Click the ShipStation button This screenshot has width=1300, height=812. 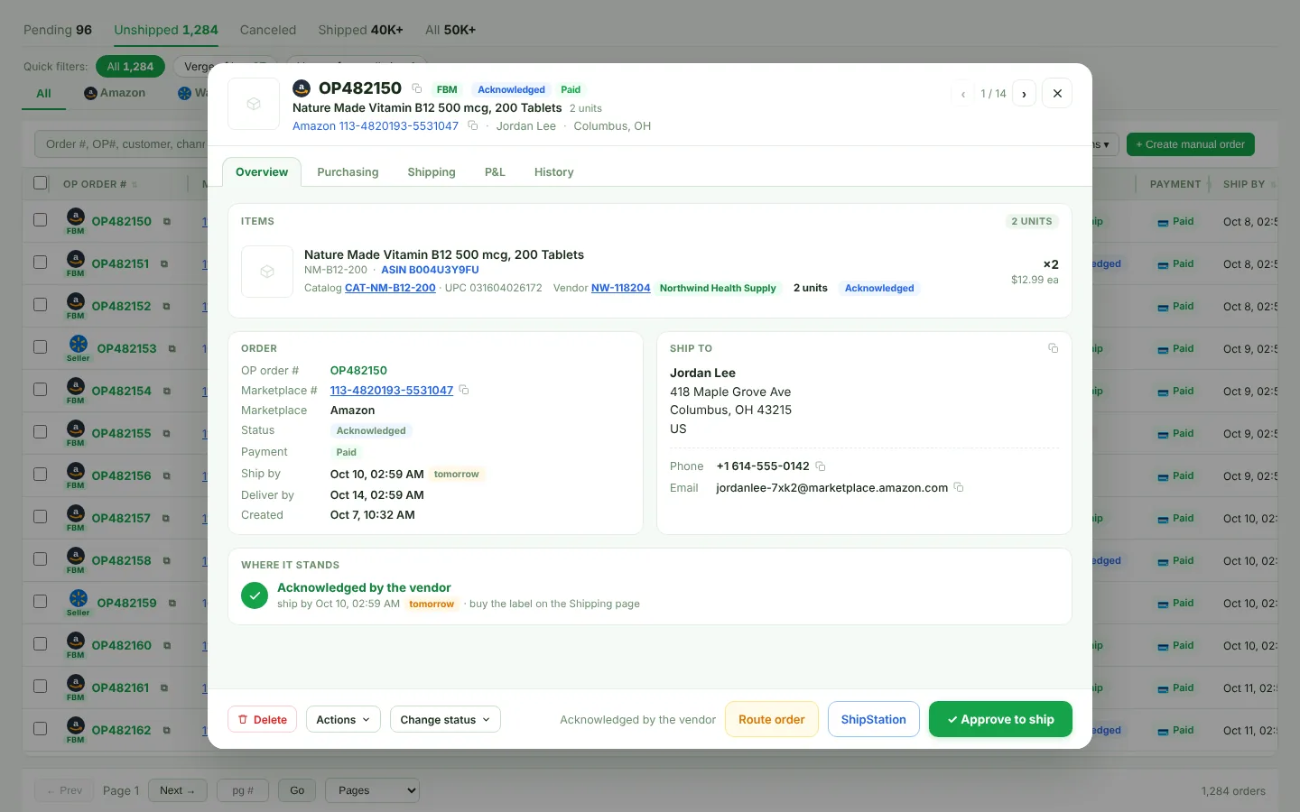tap(873, 719)
